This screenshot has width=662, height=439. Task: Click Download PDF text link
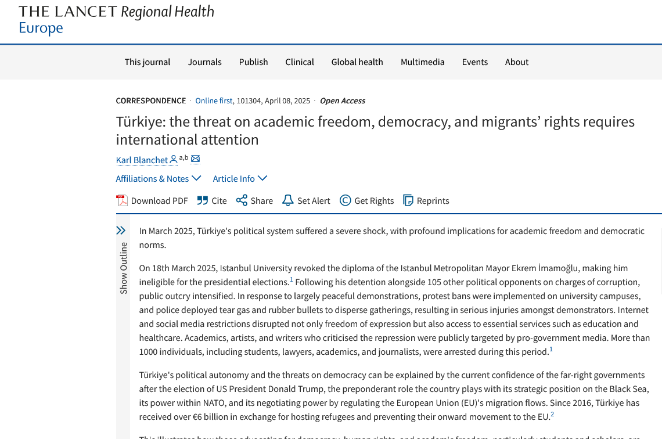point(159,201)
